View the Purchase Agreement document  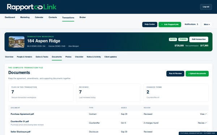[x=203, y=114]
